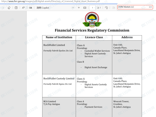Edit the current page number field
Viewport: 156px width, 117px height.
(92, 8)
